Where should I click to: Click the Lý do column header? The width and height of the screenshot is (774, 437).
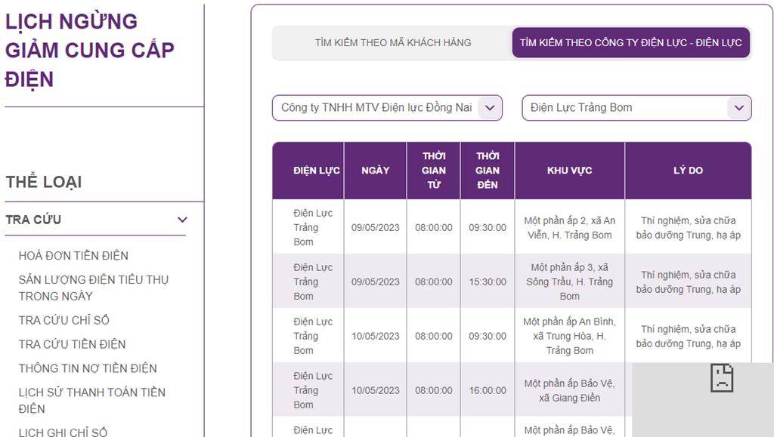point(688,171)
